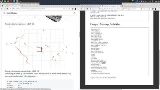Open the bag file download link

click(22, 74)
